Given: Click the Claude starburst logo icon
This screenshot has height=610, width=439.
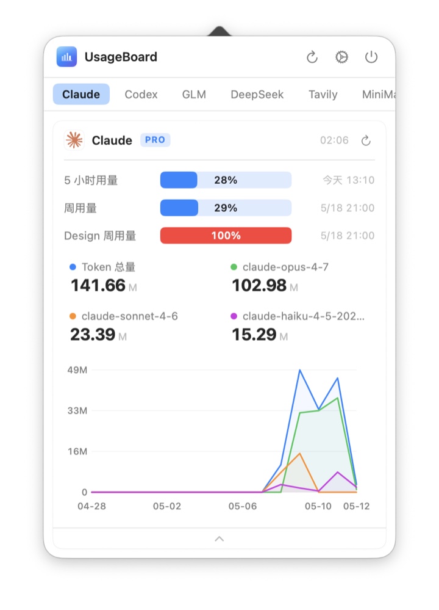Looking at the screenshot, I should [x=74, y=140].
